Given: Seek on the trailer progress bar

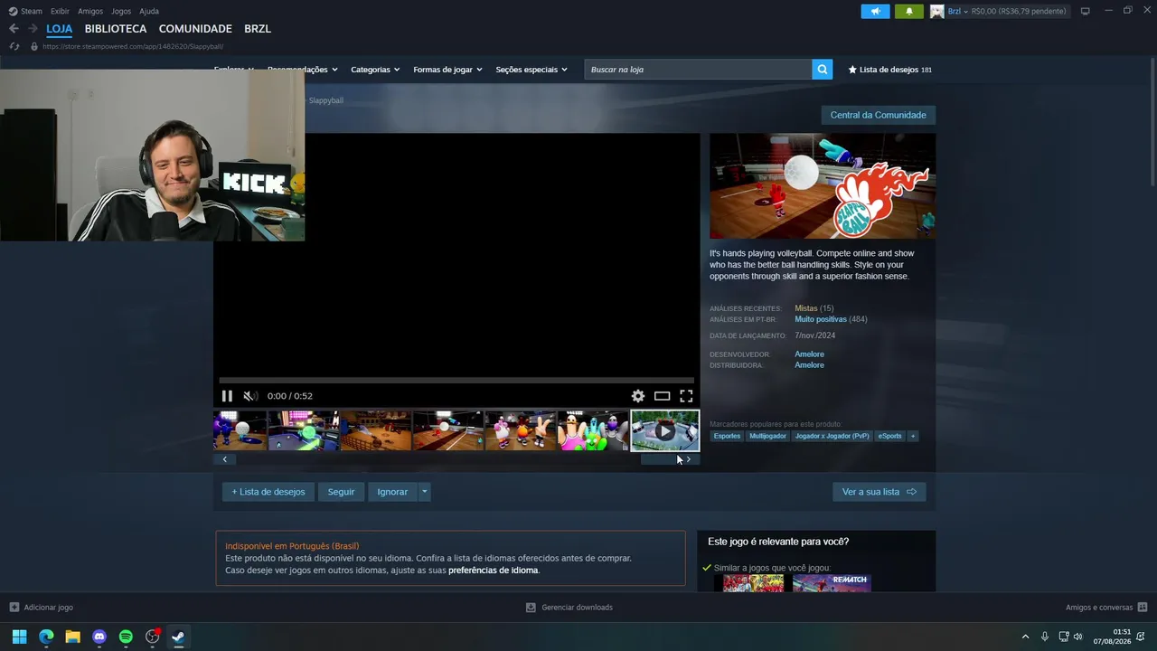Looking at the screenshot, I should (x=456, y=381).
